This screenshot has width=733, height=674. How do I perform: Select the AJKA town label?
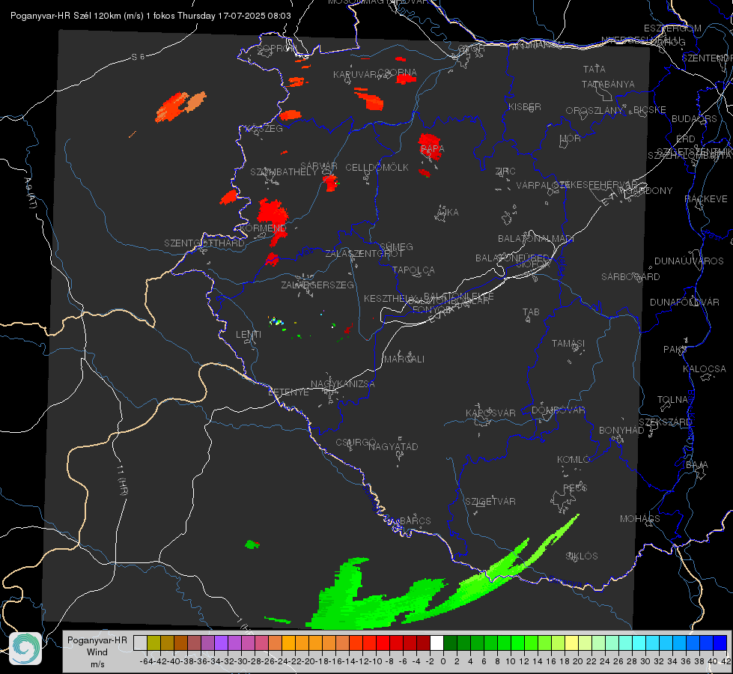coord(448,213)
